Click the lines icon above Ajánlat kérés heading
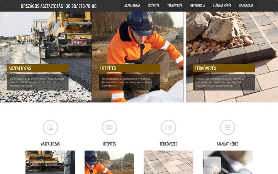Screen dimensions: 278x174 [227, 127]
